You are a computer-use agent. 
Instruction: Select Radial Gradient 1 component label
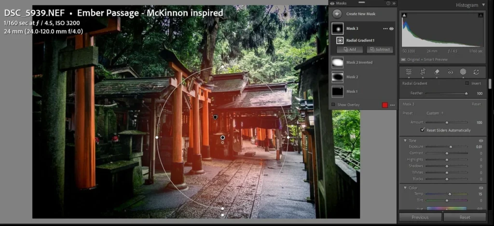[x=360, y=40]
